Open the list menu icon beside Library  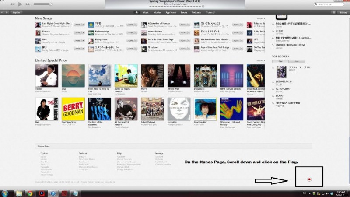click(x=333, y=12)
